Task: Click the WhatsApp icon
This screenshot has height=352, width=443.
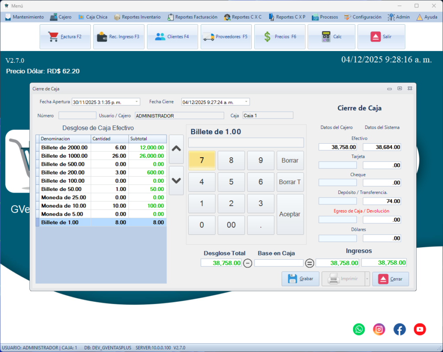Action: (359, 329)
